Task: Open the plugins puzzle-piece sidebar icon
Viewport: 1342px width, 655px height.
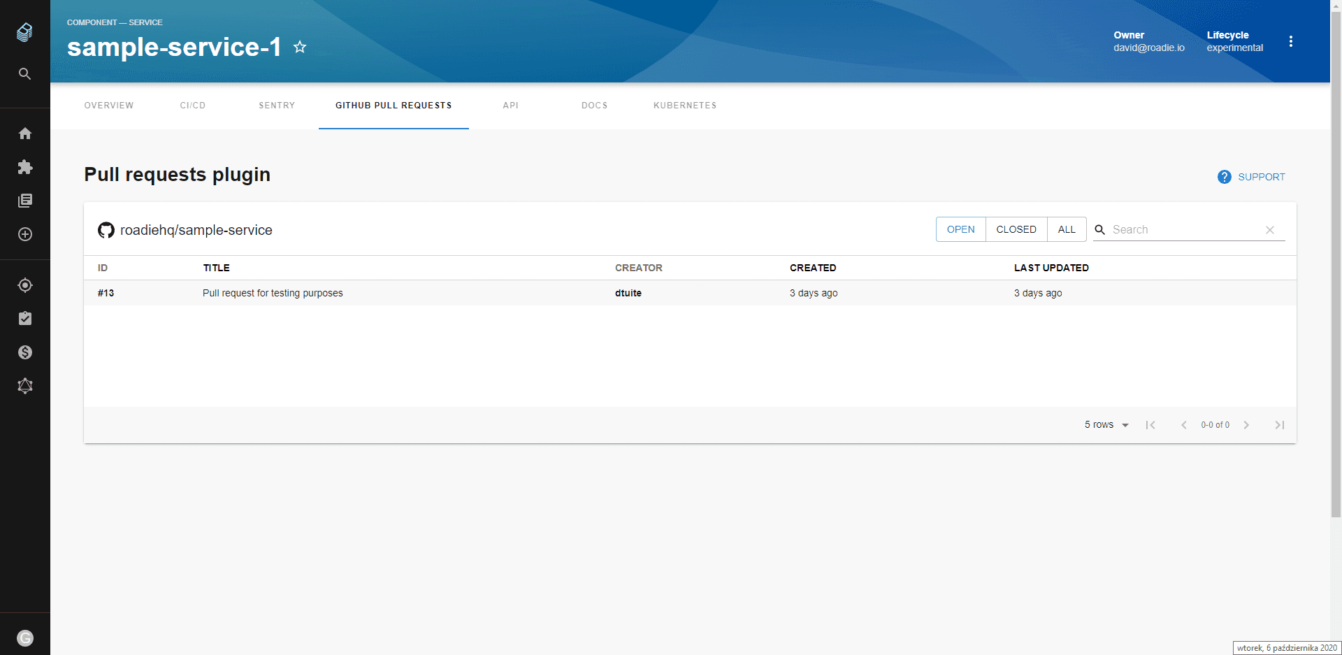Action: tap(25, 167)
